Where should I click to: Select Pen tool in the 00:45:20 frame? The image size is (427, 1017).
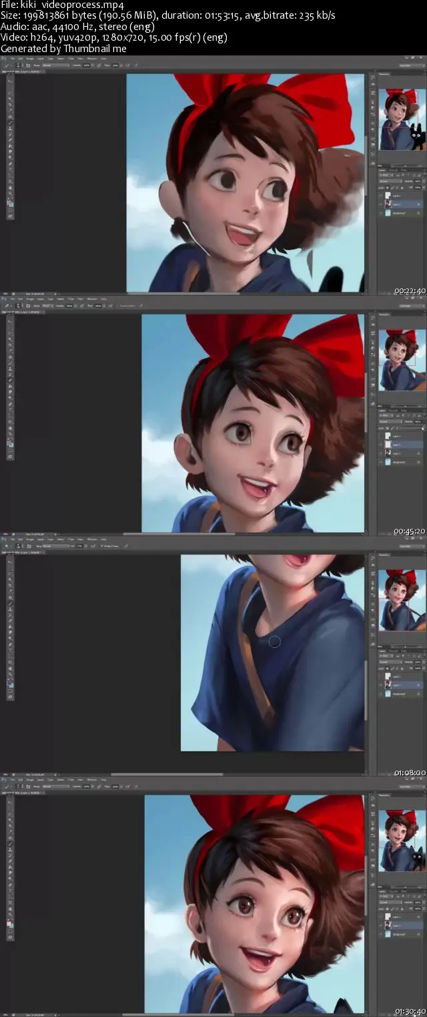[x=10, y=404]
